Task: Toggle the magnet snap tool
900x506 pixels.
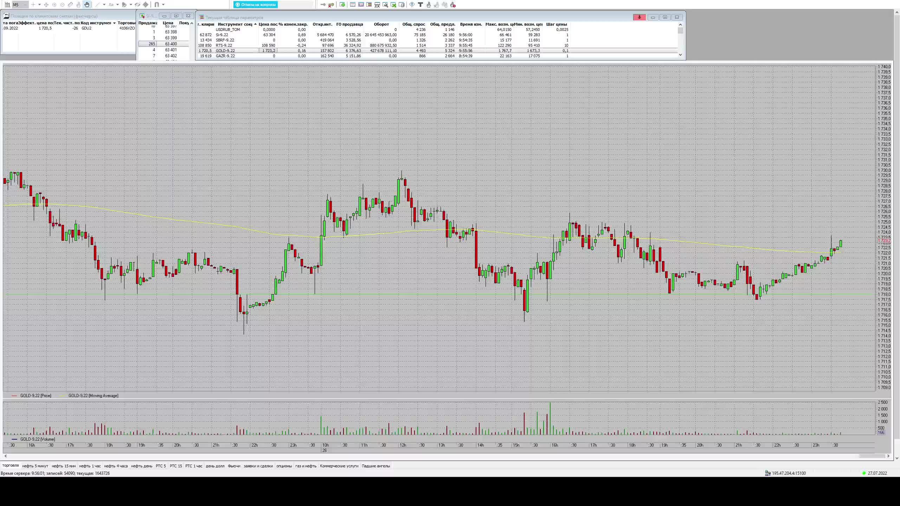Action: click(x=157, y=5)
